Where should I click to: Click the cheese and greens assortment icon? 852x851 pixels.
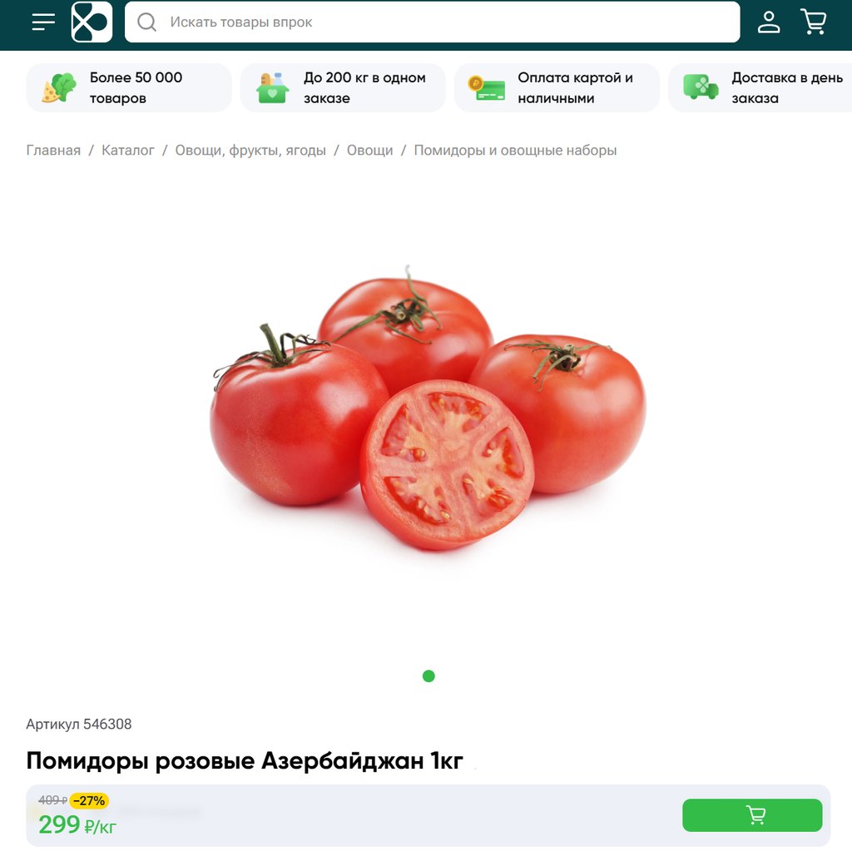(x=59, y=87)
